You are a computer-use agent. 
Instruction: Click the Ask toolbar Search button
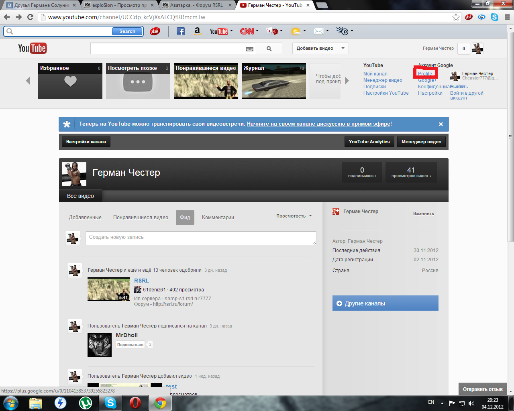coord(127,31)
